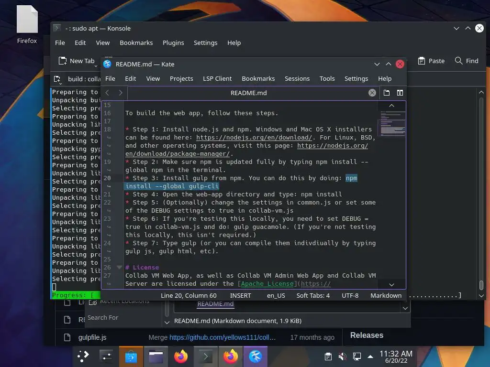Screen dimensions: 490x367
Task: Click the nodejs.org/en/download/ link in the README
Action: click(254, 137)
